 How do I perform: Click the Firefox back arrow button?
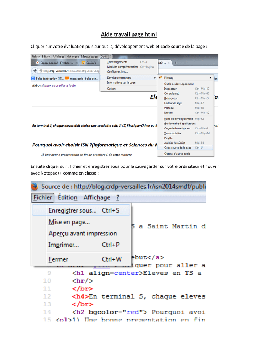(35, 71)
